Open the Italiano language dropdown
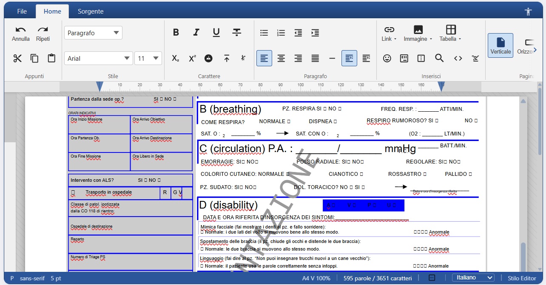Viewport: 546px width, 285px height. point(473,278)
